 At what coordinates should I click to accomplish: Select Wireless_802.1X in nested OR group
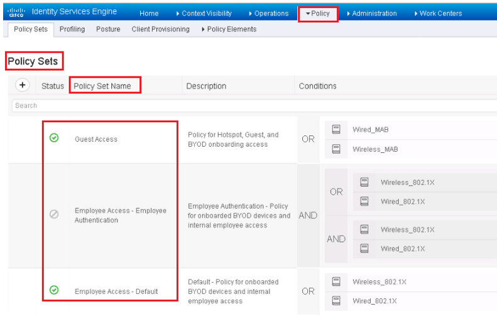408,182
